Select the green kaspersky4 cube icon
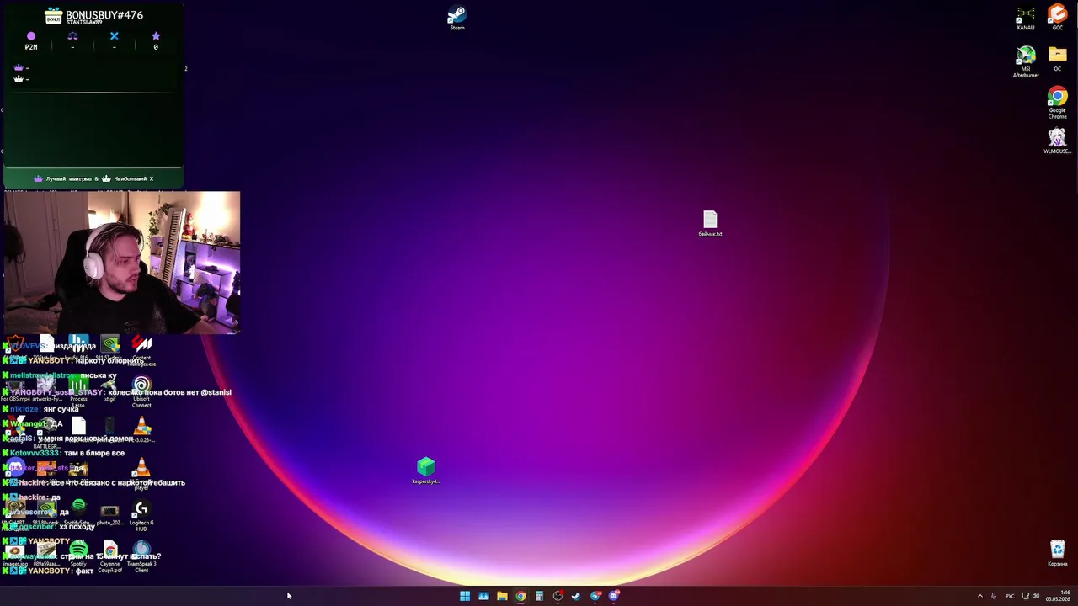This screenshot has height=606, width=1078. click(425, 471)
